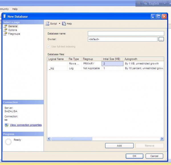Click the Options page icon
The width and height of the screenshot is (171, 165).
[5, 30]
